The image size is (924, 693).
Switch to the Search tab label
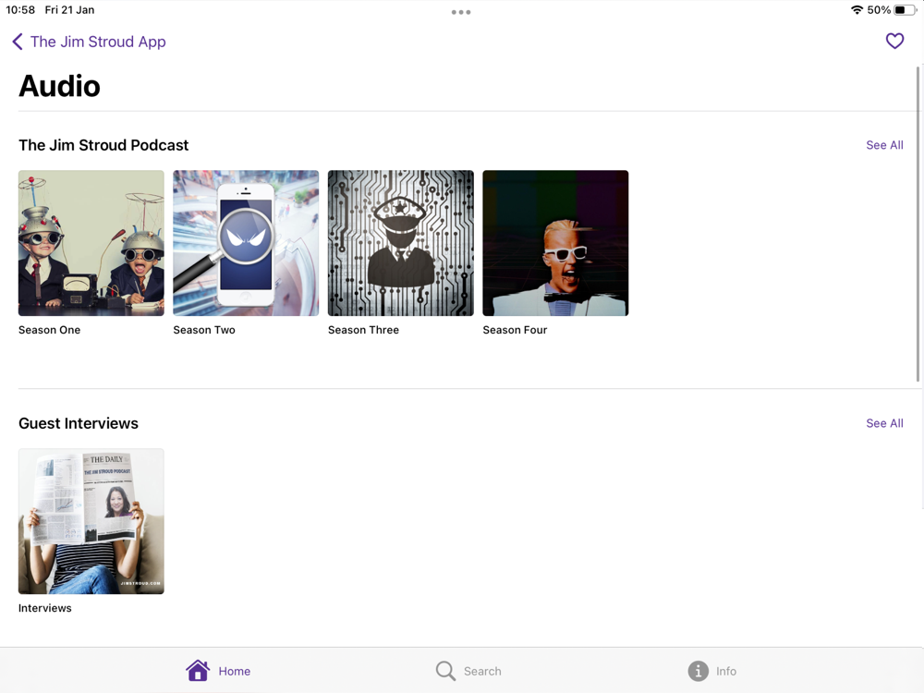(482, 671)
